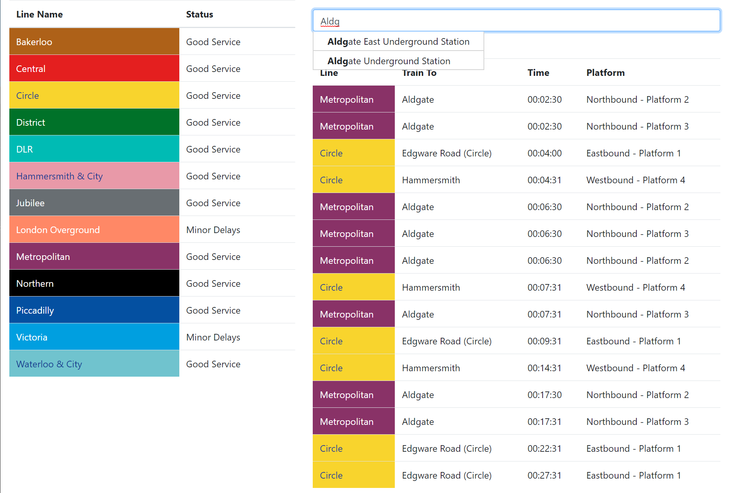The image size is (741, 493).
Task: Click the Victoria line cell
Action: (94, 337)
